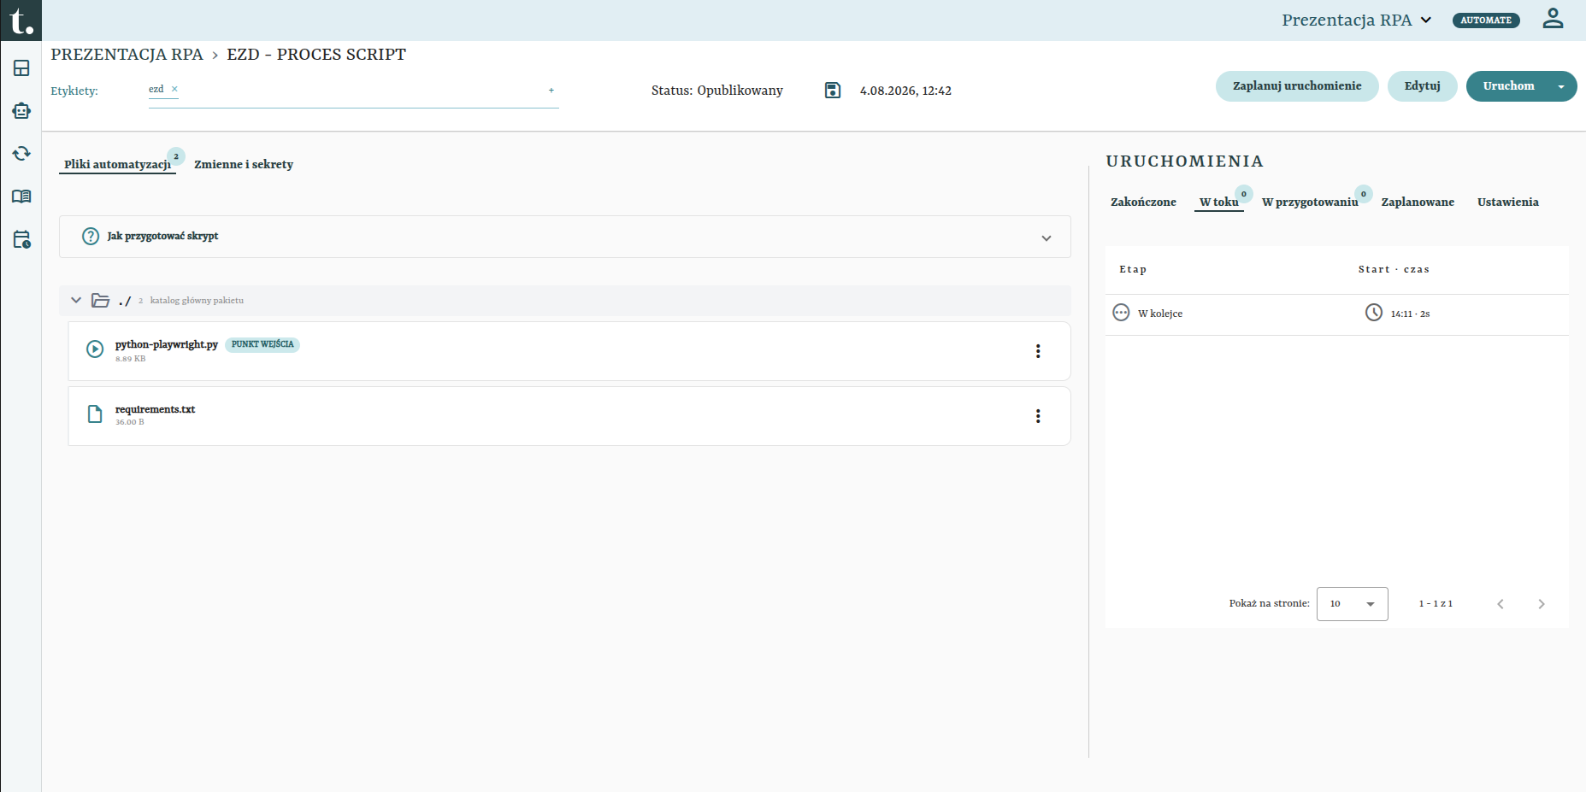The width and height of the screenshot is (1586, 792).
Task: Open the dashboard icon in the sidebar
Action: tap(21, 68)
